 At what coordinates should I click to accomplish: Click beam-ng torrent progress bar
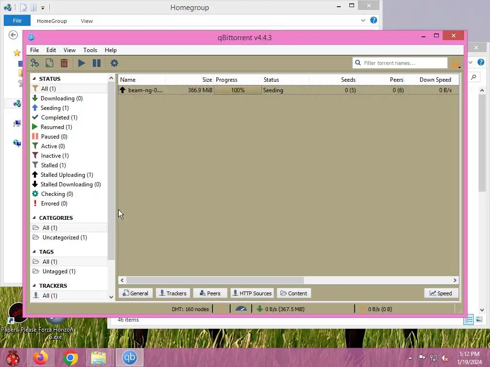238,90
